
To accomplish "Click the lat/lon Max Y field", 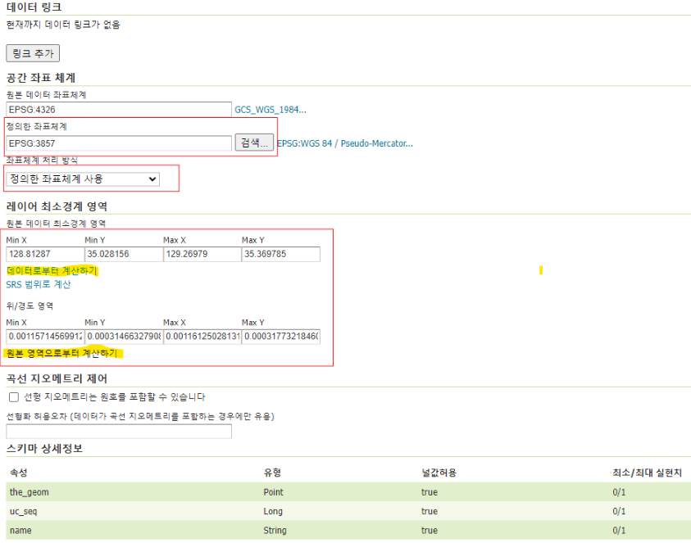I will [280, 337].
